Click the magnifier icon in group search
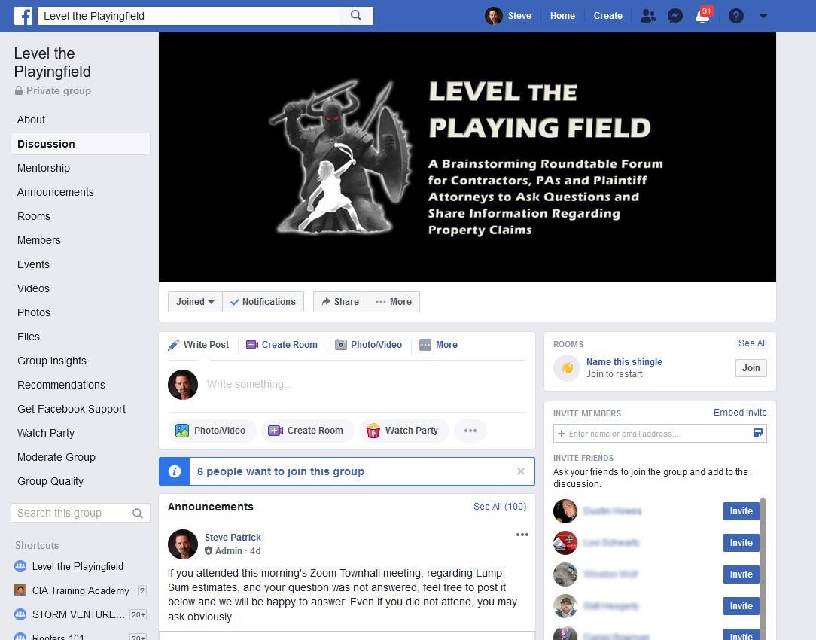This screenshot has width=816, height=640. coord(138,513)
